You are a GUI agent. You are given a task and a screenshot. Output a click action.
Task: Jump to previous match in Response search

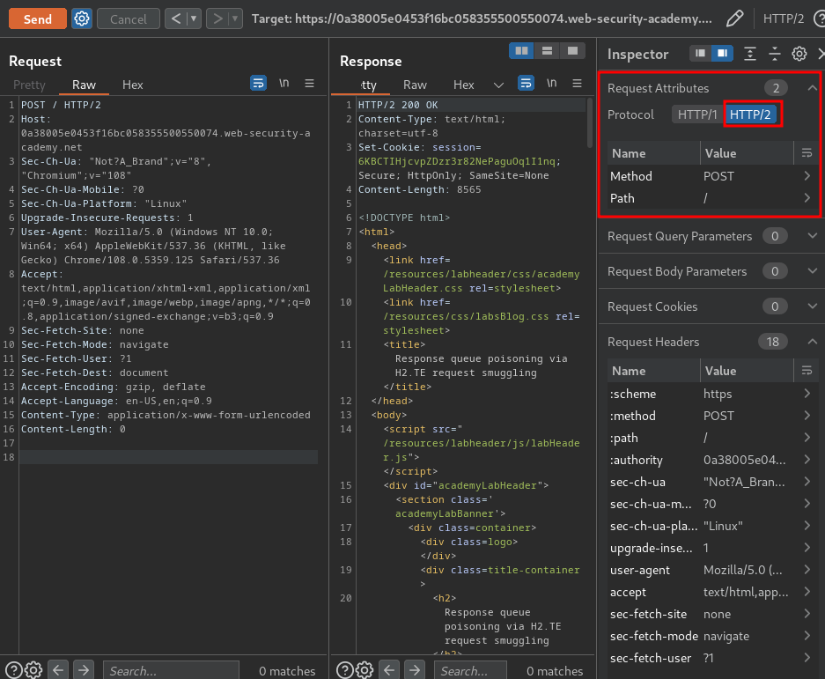[x=389, y=670]
